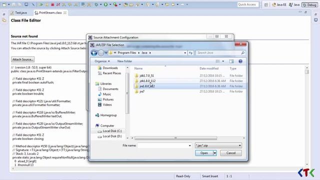This screenshot has width=320, height=180.
Task: Click the Debug bug launch icon
Action: (96, 4)
